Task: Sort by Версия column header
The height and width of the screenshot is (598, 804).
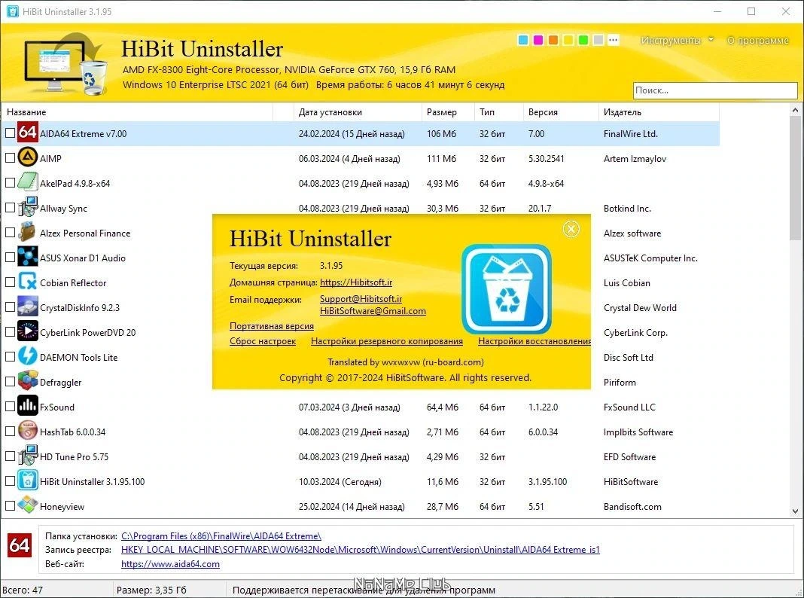Action: click(560, 111)
